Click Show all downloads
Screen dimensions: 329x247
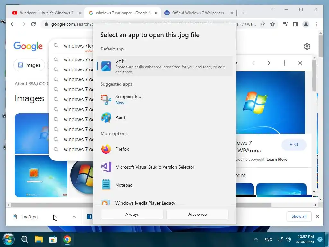coord(299,216)
